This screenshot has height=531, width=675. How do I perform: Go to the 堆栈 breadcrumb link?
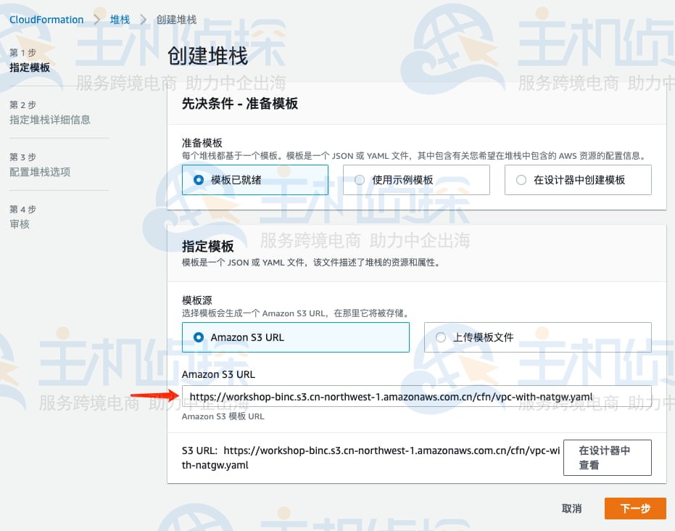pyautogui.click(x=120, y=20)
